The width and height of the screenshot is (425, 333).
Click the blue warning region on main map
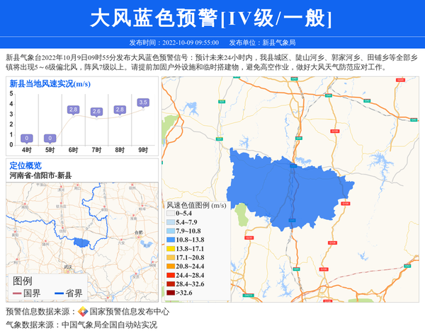(x=283, y=187)
